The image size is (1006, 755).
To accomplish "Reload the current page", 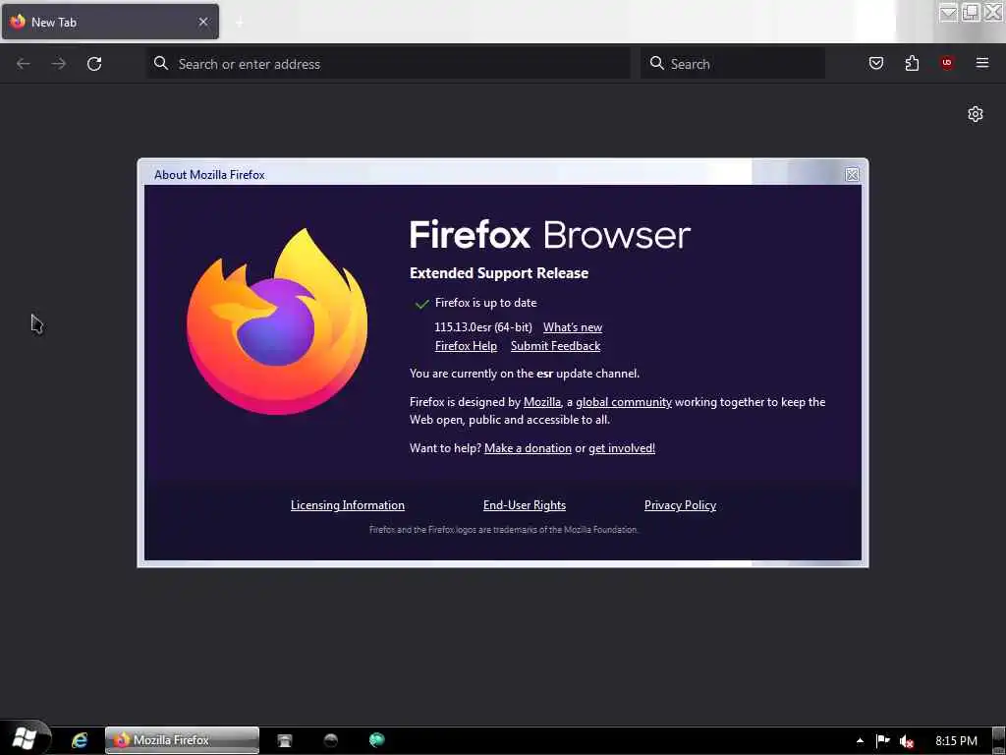I will point(94,64).
